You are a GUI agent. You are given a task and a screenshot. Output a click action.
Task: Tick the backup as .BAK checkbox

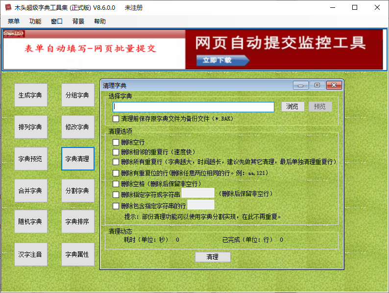click(x=116, y=119)
